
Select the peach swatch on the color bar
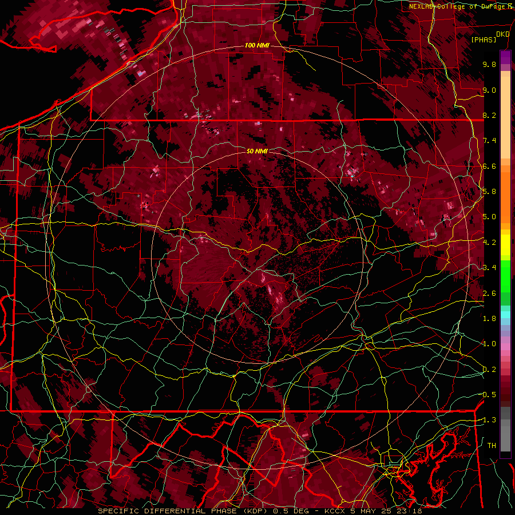click(505, 118)
